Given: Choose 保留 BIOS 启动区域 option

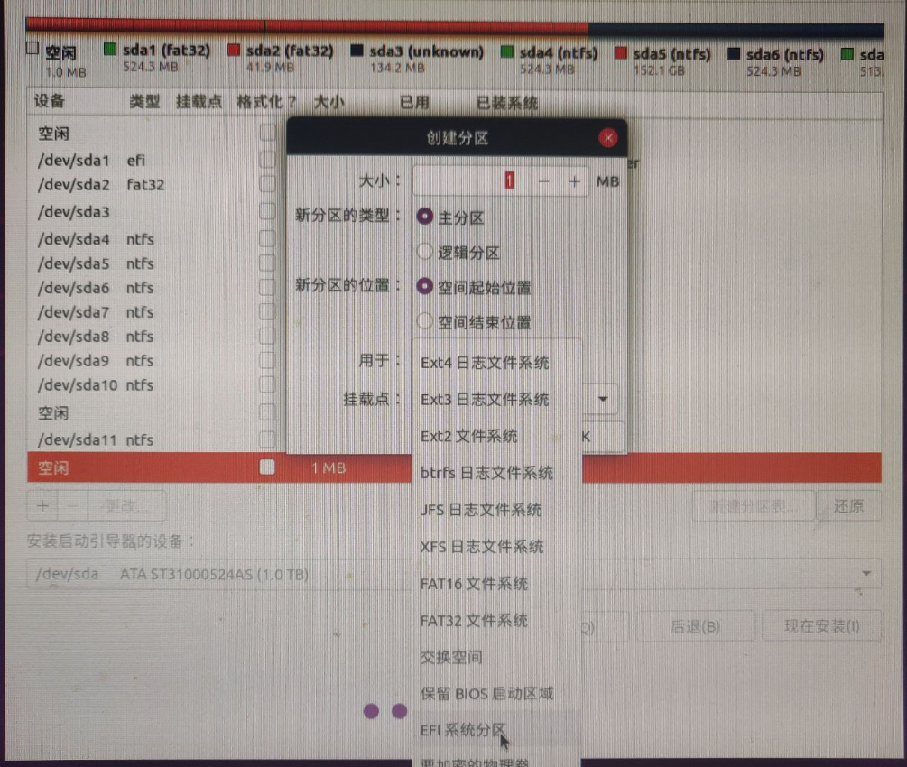Looking at the screenshot, I should tap(496, 694).
